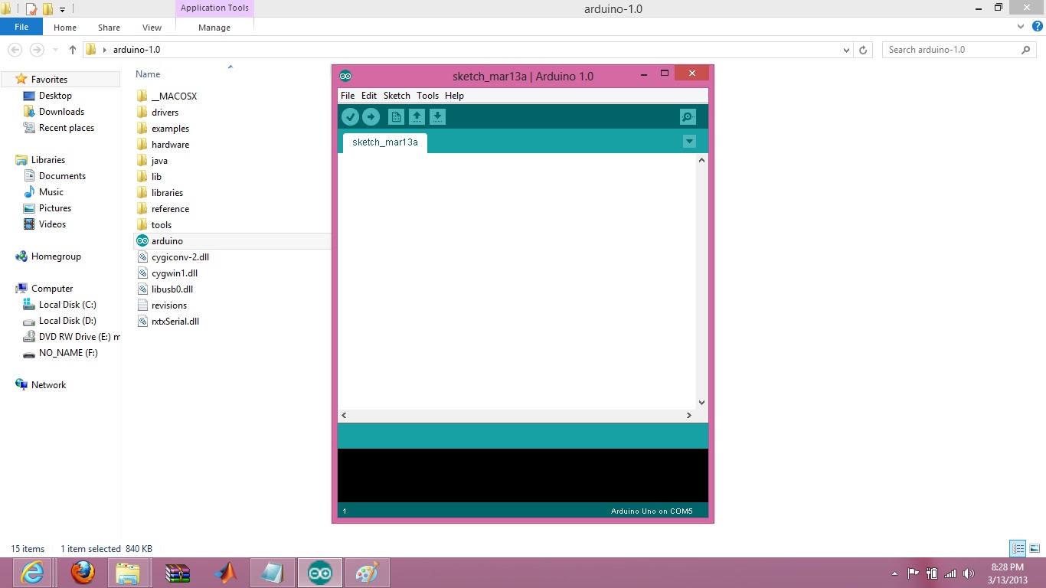Open the Arduino Sketch menu
This screenshot has width=1046, height=588.
[397, 96]
